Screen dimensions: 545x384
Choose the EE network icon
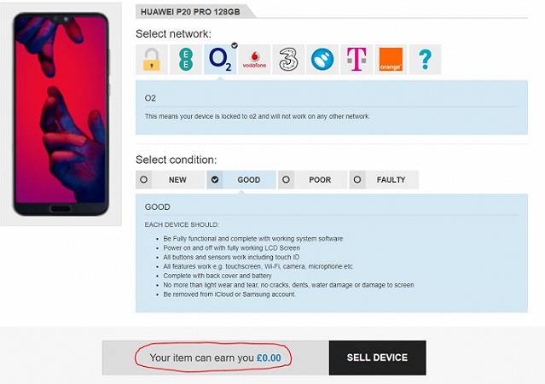pos(186,60)
